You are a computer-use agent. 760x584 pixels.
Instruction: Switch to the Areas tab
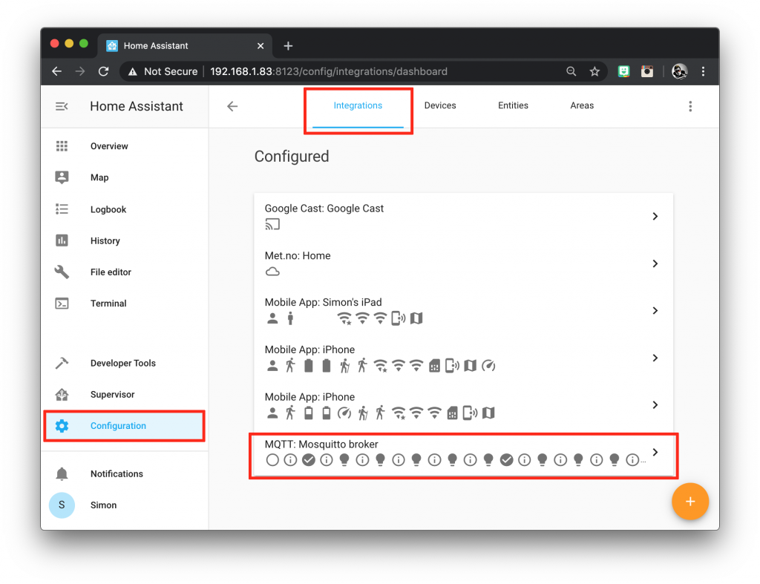582,105
